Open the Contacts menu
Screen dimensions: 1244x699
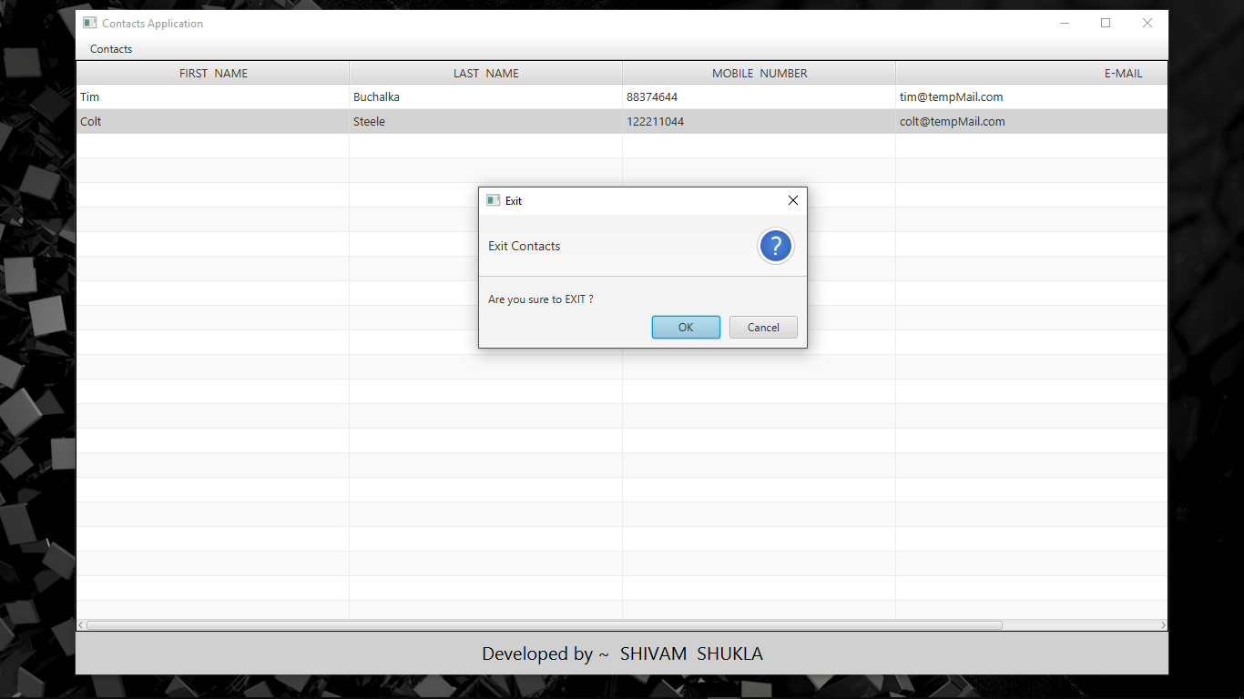pyautogui.click(x=109, y=49)
